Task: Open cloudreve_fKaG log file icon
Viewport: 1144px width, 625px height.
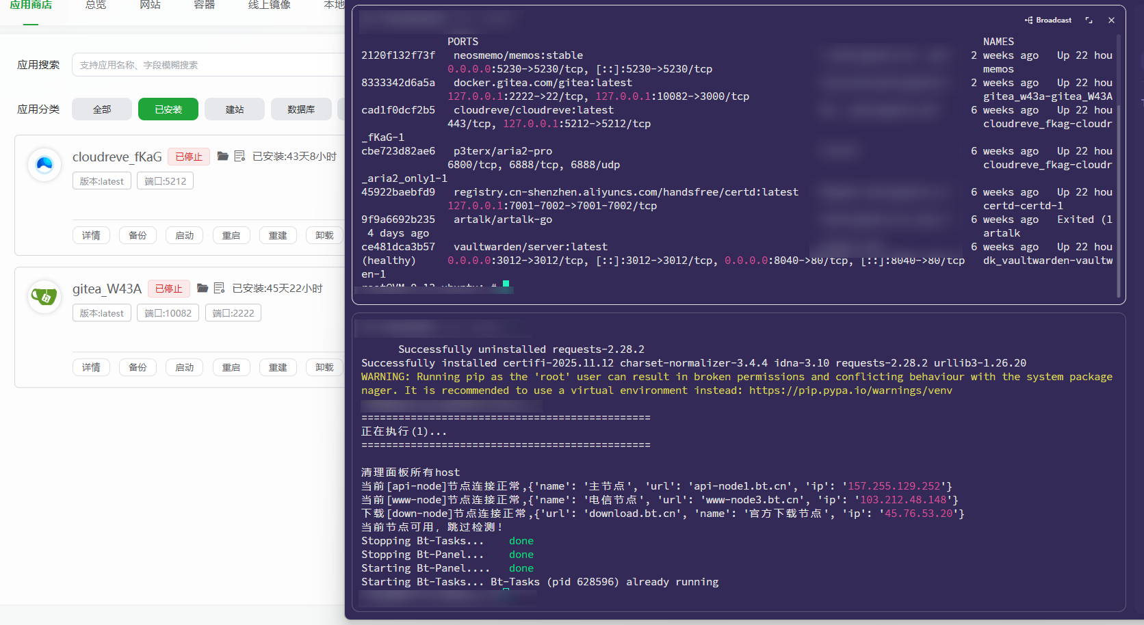Action: (x=239, y=157)
